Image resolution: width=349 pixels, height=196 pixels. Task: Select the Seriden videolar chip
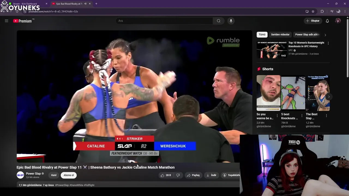280,35
